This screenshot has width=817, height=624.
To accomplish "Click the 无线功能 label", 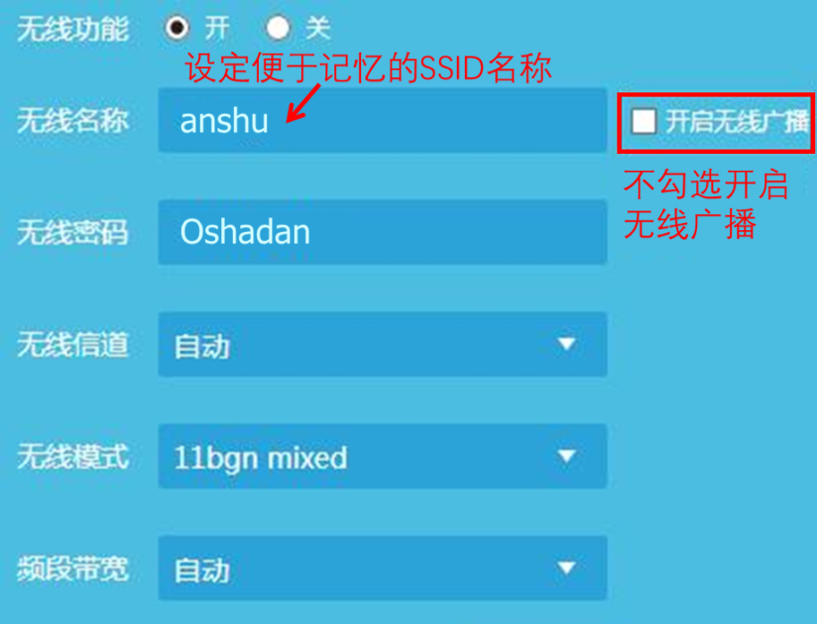I will click(x=73, y=28).
